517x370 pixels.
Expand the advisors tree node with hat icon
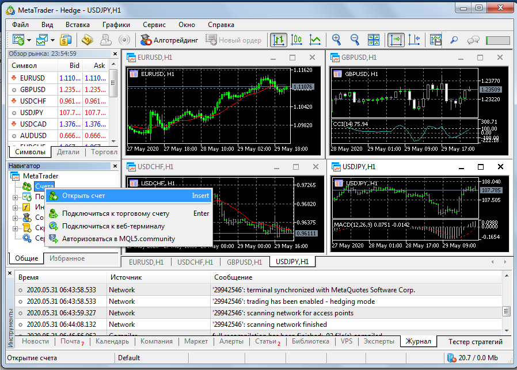point(15,218)
